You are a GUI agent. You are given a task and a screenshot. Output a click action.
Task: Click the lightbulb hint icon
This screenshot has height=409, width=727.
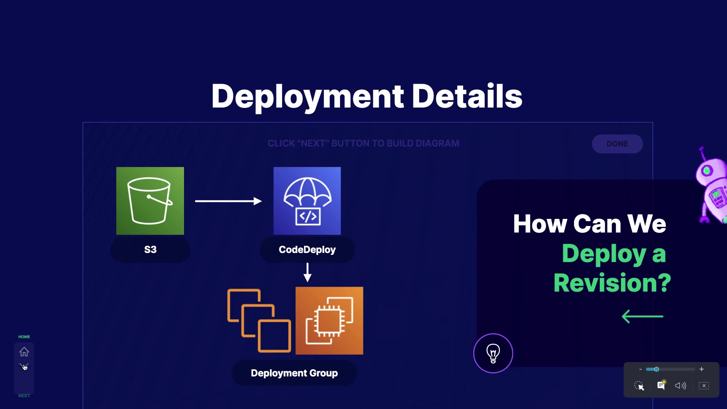(493, 353)
